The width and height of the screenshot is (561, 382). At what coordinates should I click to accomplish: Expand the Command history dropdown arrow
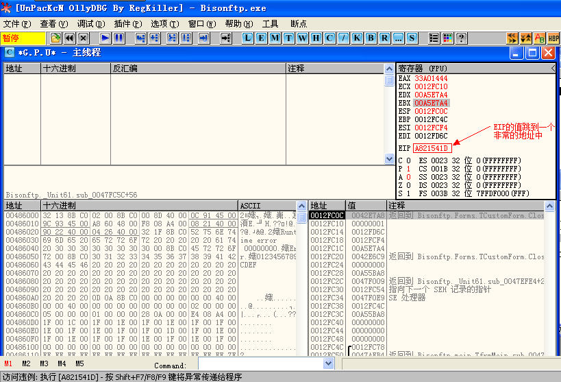coord(328,364)
